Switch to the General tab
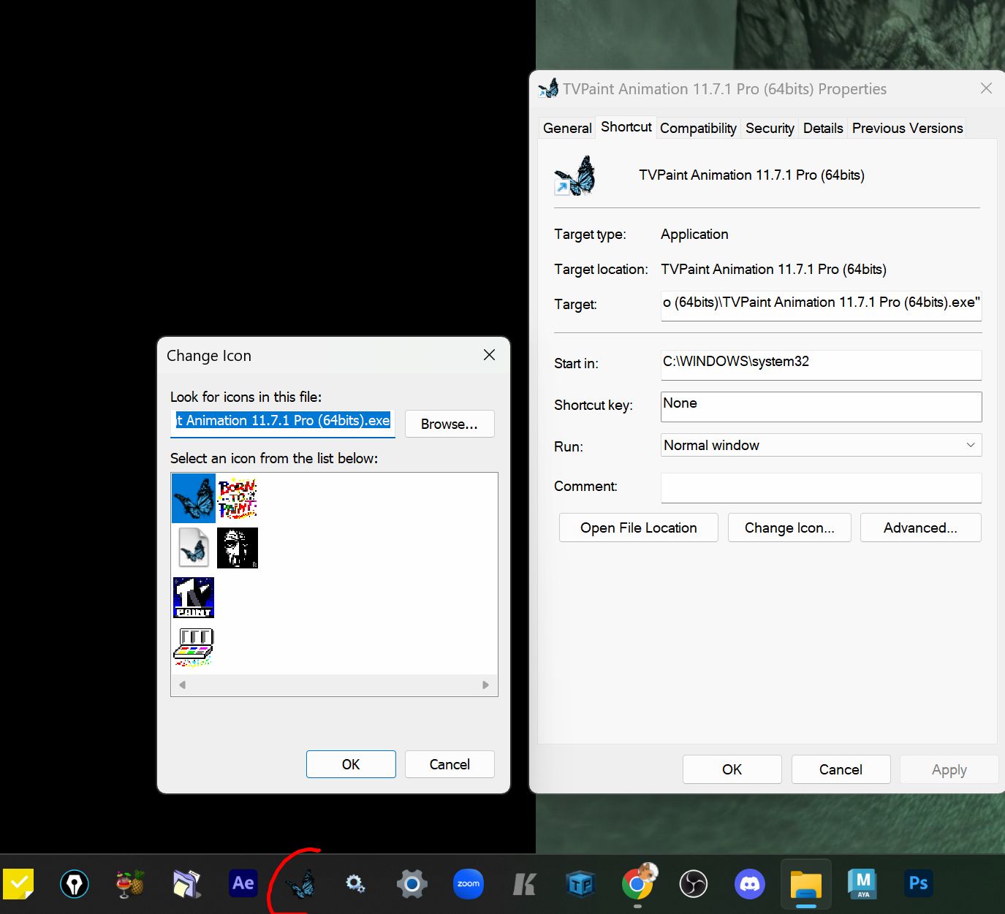The image size is (1005, 914). click(x=567, y=128)
